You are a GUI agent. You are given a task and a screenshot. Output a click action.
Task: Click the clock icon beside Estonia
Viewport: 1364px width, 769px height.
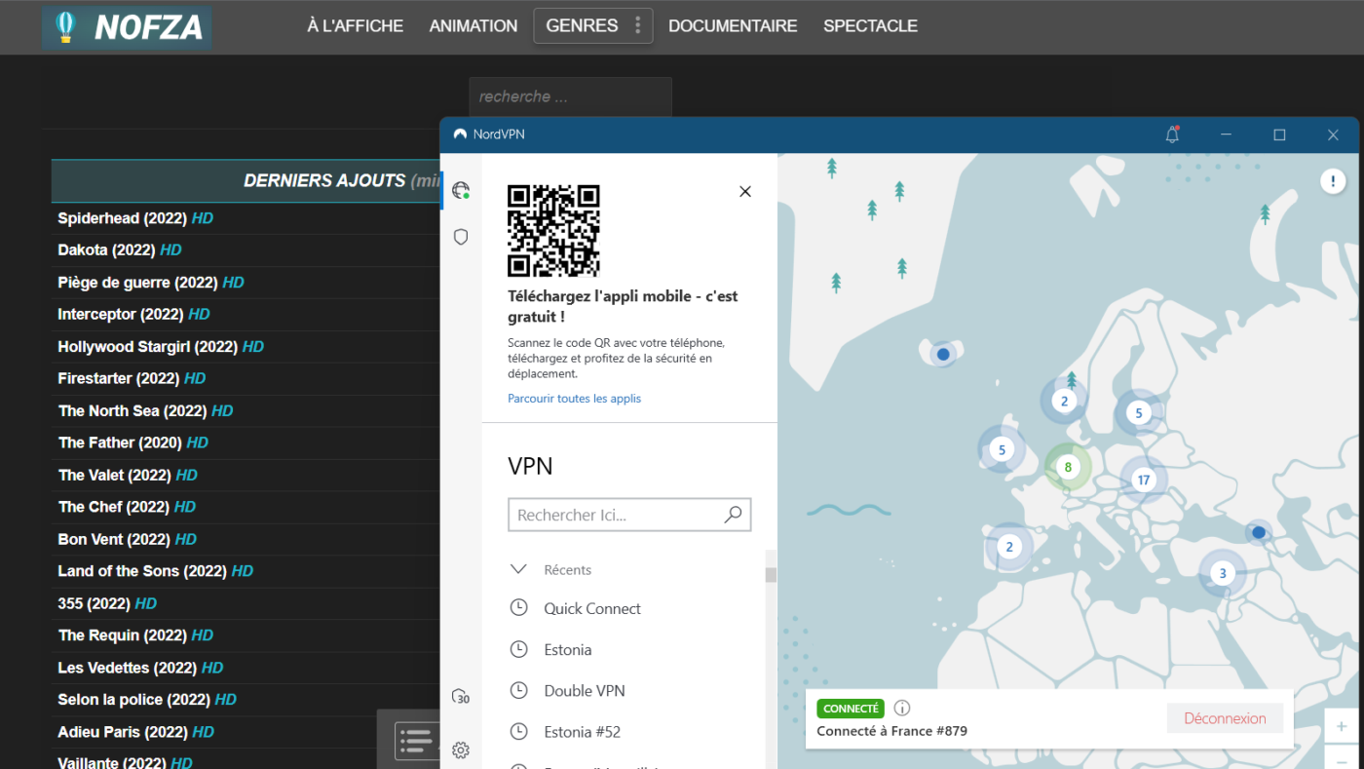pyautogui.click(x=518, y=649)
